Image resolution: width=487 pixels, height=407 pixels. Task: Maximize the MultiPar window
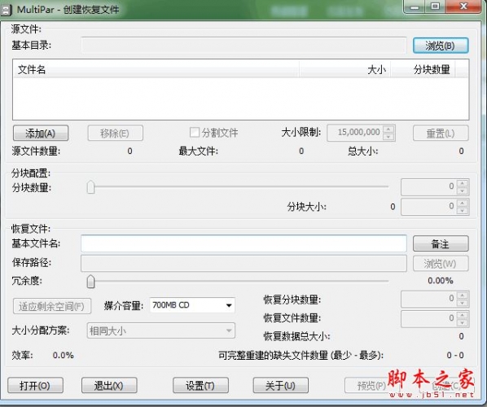[x=436, y=7]
